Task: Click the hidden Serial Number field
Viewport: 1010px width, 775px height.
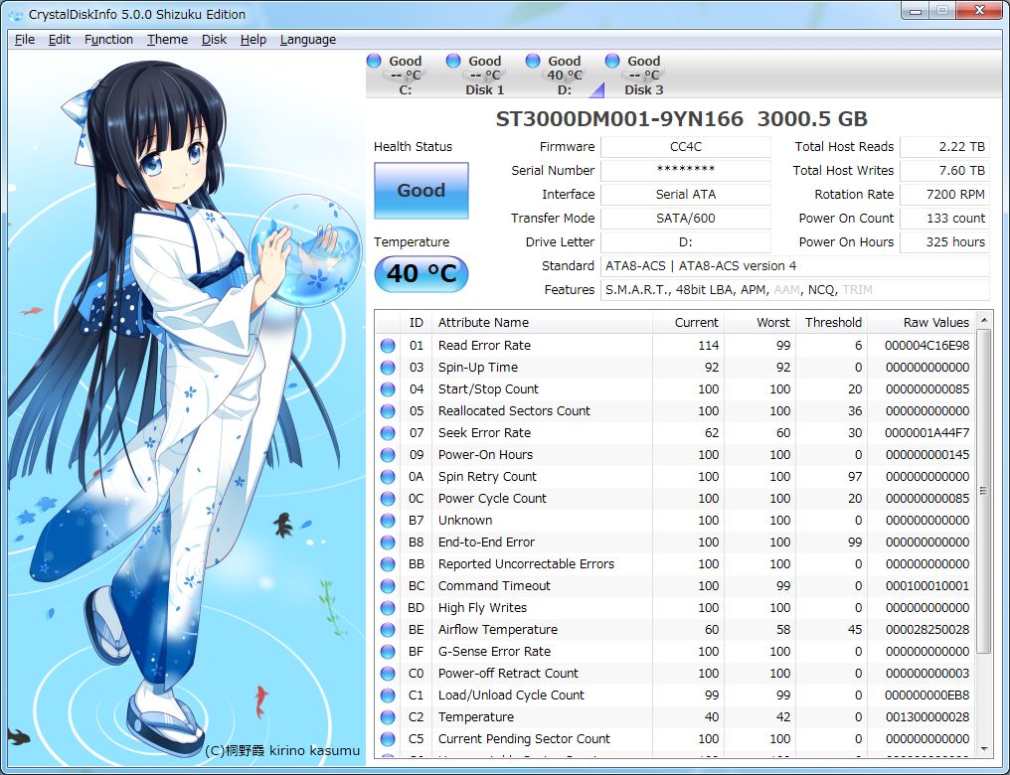Action: 686,170
